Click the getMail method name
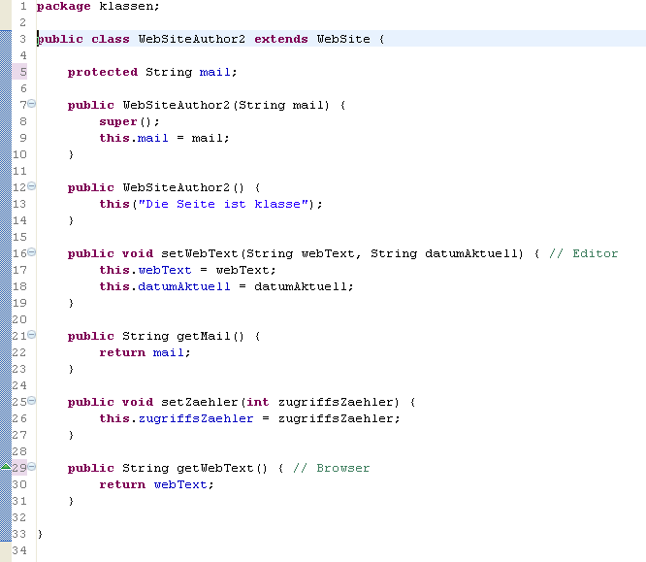 click(203, 337)
